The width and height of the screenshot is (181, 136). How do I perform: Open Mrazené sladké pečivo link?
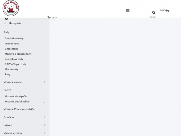(17, 102)
